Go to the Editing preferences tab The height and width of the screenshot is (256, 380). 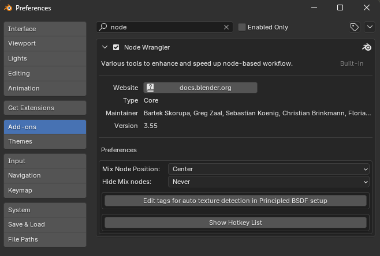[x=45, y=74]
